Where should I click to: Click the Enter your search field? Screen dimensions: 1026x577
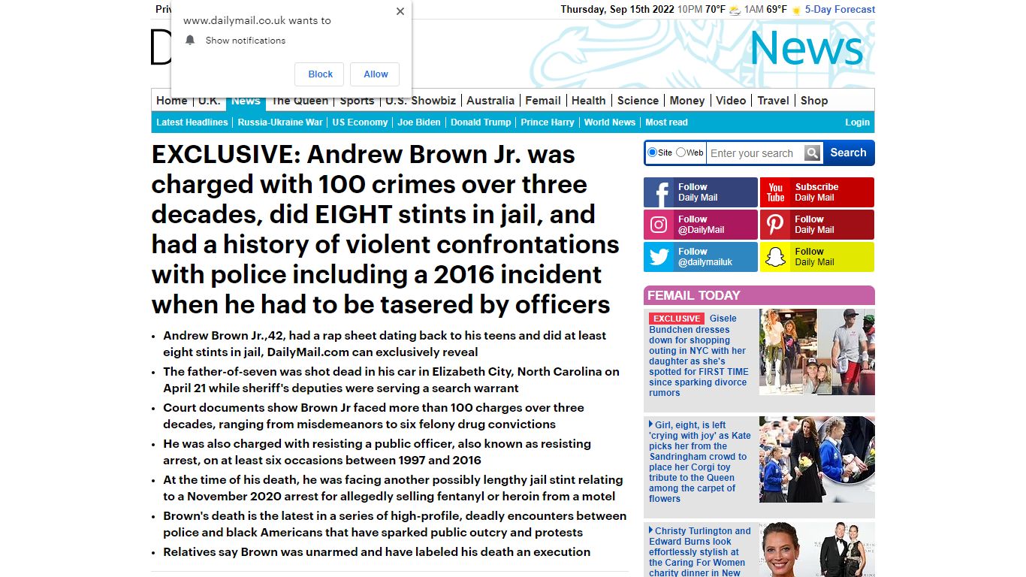pos(755,153)
